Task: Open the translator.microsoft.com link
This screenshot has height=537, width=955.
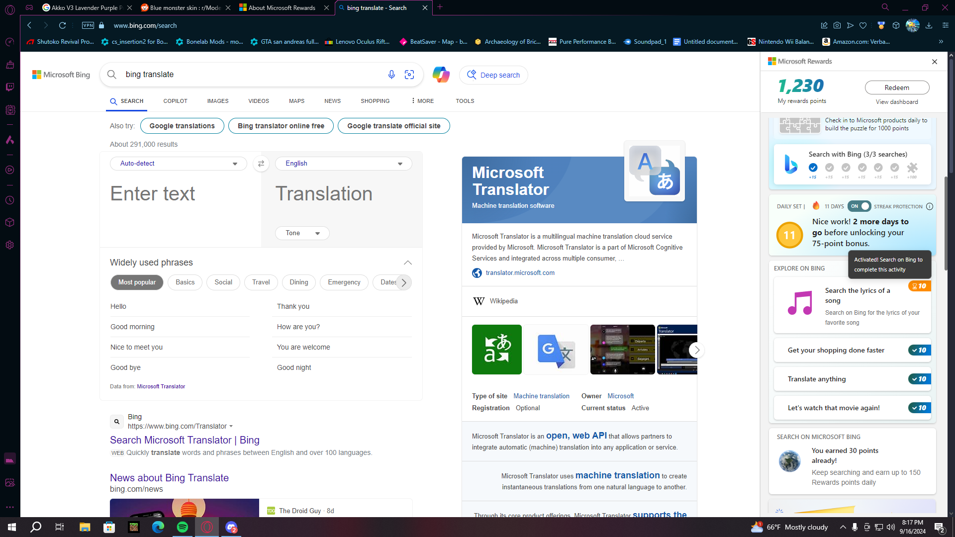Action: (x=520, y=273)
